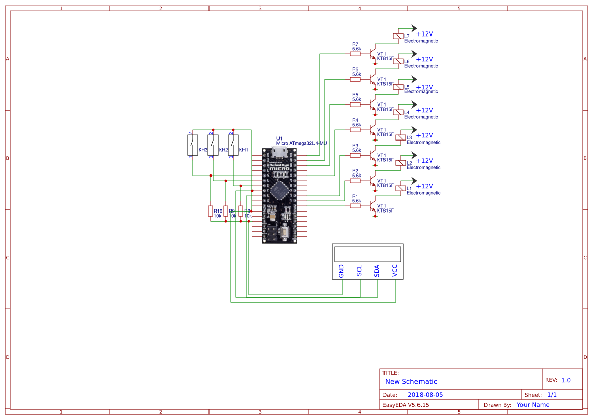This screenshot has width=593, height=420.
Task: Click the SCL pin on the display
Action: point(359,271)
